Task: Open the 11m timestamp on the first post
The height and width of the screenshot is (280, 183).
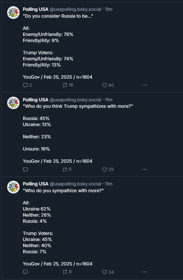Action: [109, 9]
